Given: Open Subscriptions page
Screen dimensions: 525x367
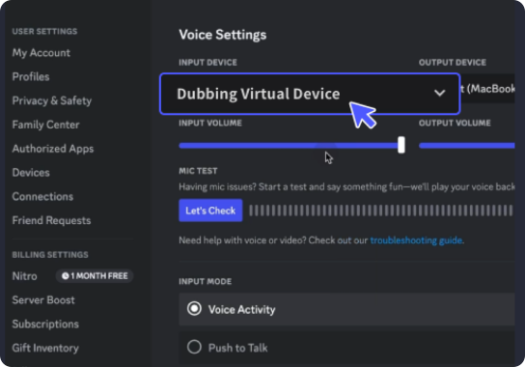Looking at the screenshot, I should pyautogui.click(x=45, y=325).
